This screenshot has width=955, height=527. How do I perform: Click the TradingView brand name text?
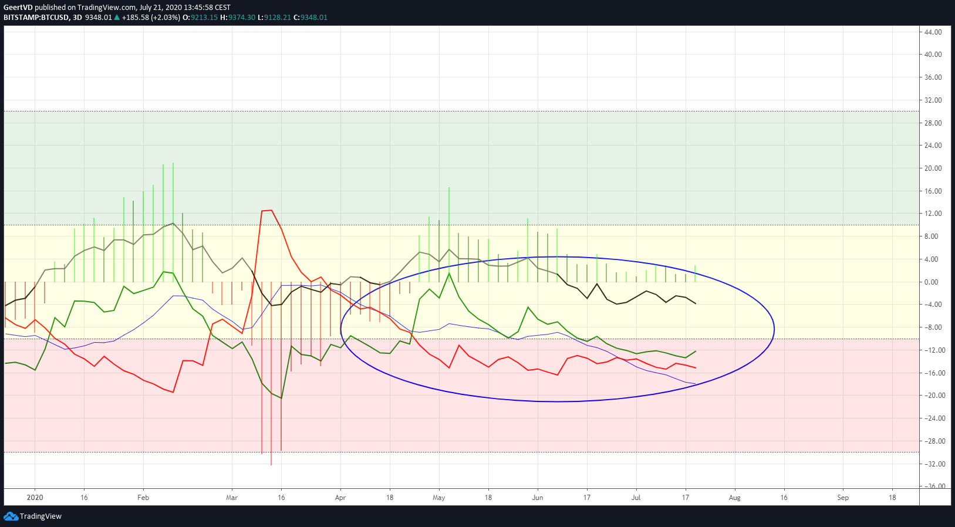tap(41, 516)
